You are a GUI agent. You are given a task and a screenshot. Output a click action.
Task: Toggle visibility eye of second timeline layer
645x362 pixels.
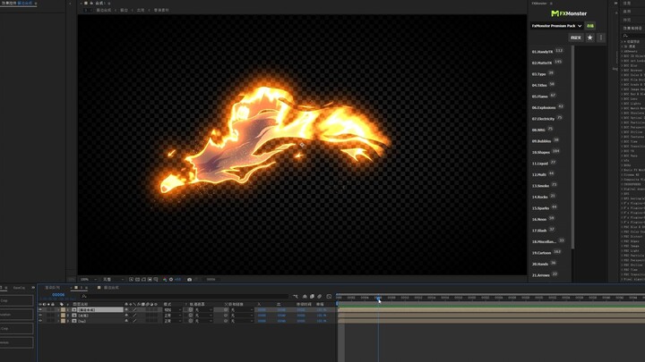[x=40, y=315]
